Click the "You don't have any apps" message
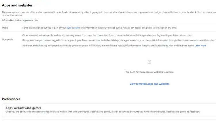216x121 pixels. (149, 72)
